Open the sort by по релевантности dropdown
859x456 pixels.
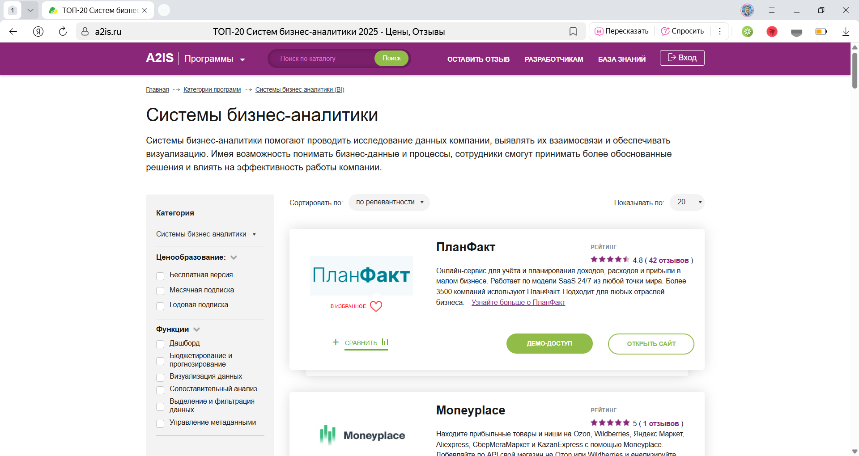pos(389,203)
